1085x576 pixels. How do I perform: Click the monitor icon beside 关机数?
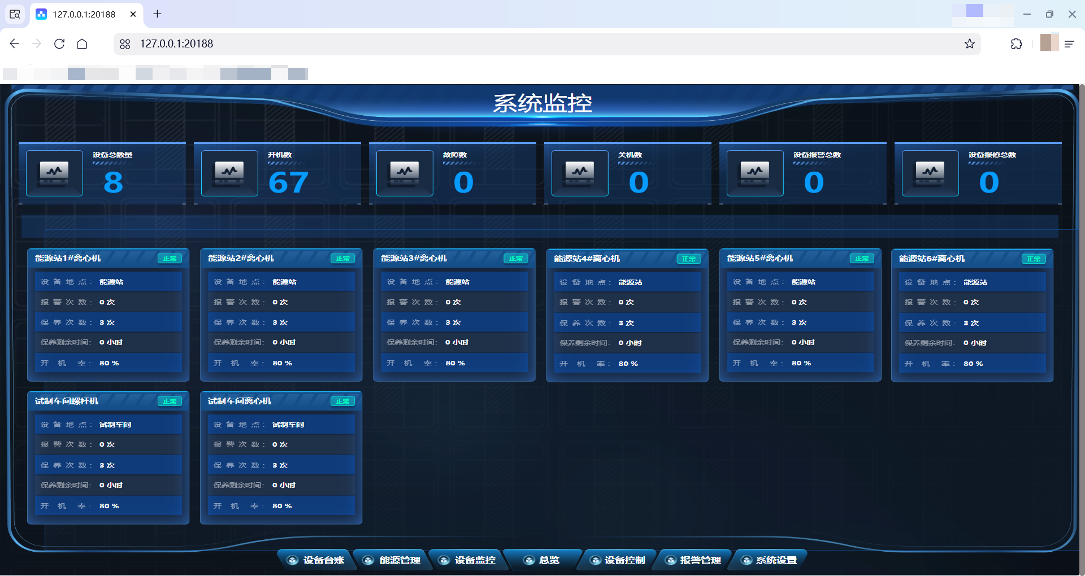pyautogui.click(x=580, y=173)
